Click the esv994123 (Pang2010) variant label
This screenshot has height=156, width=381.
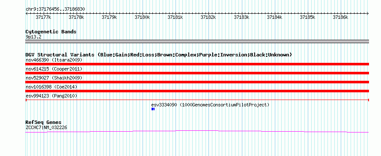(51, 96)
